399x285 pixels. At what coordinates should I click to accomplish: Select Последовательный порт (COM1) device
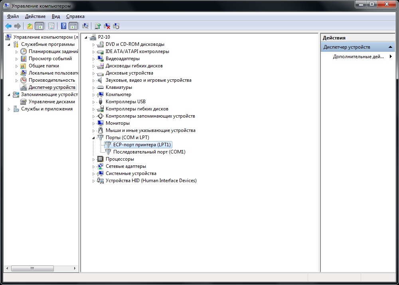[149, 152]
